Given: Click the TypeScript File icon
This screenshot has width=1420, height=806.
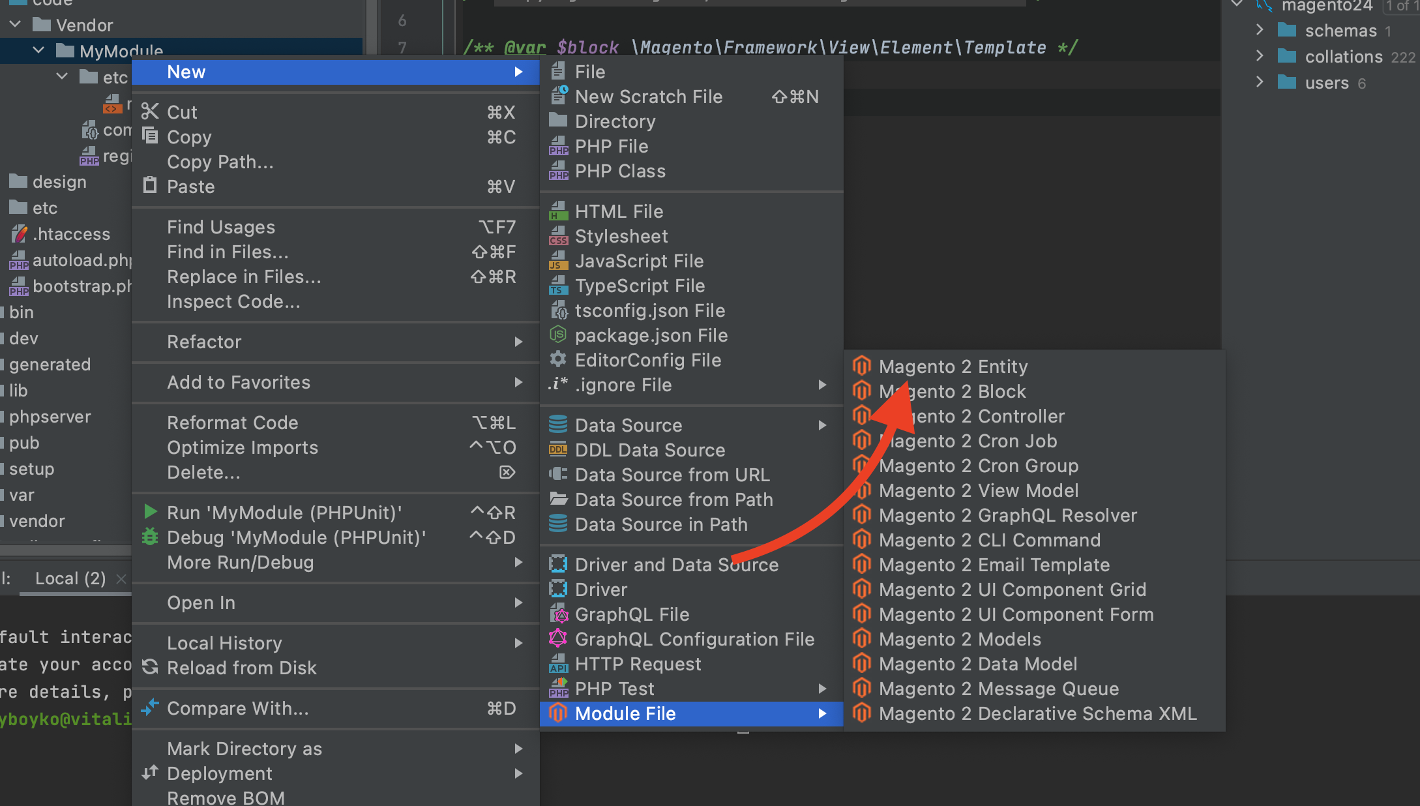Looking at the screenshot, I should click(558, 286).
